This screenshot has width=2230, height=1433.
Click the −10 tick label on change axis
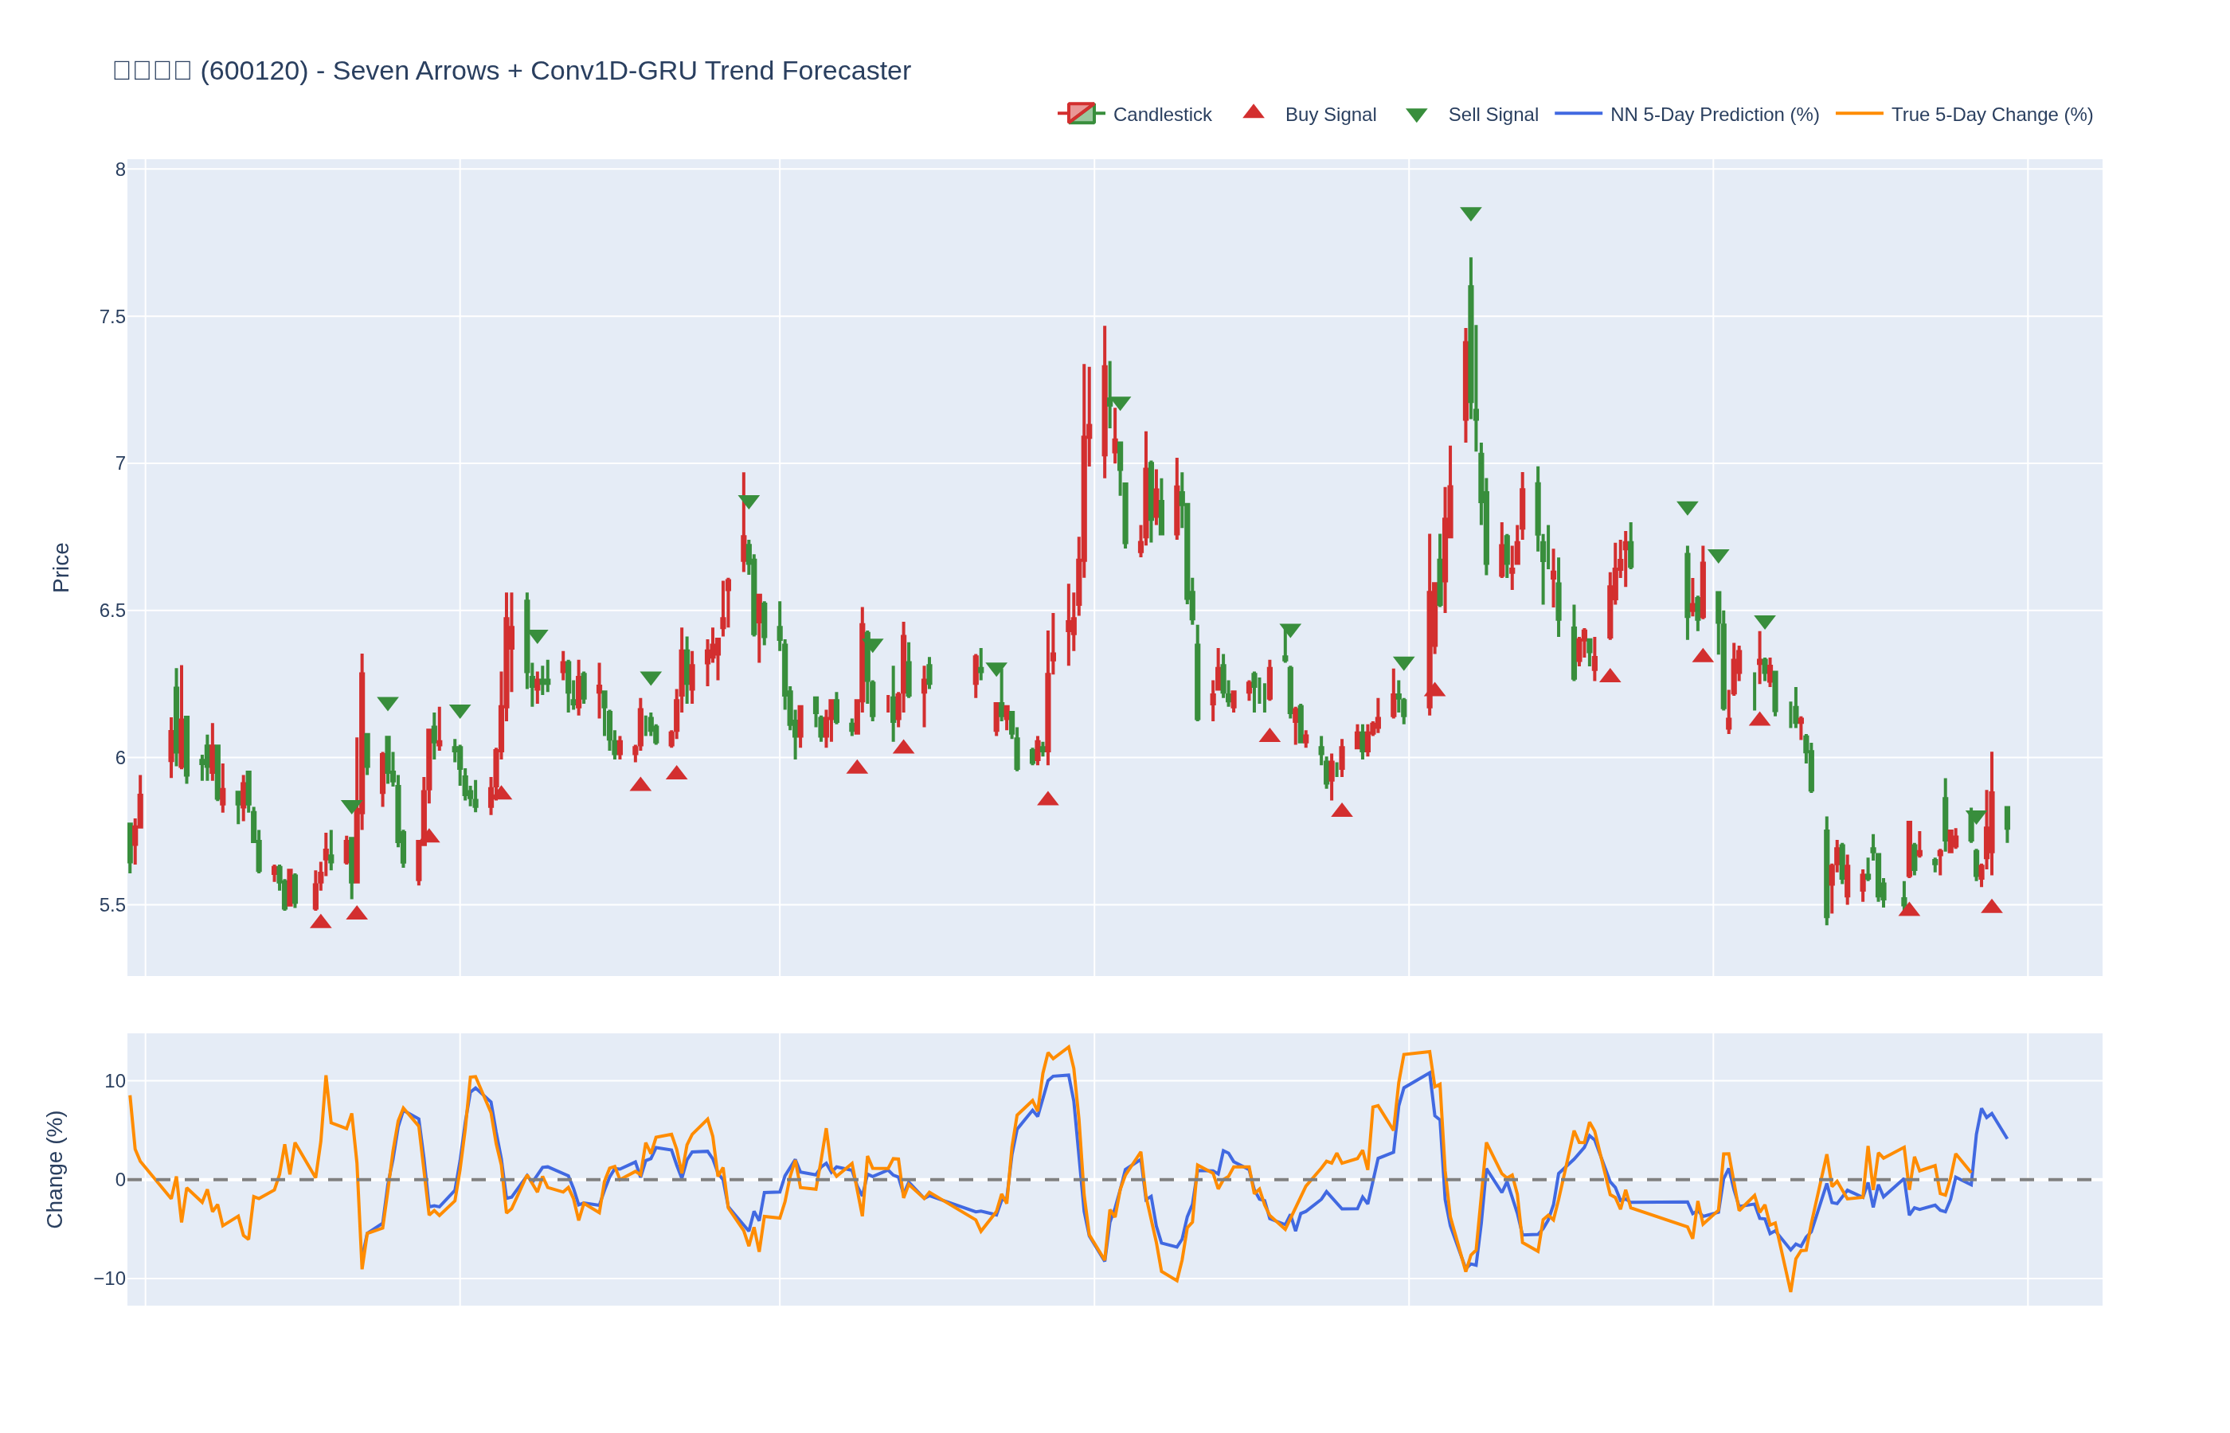[x=109, y=1279]
